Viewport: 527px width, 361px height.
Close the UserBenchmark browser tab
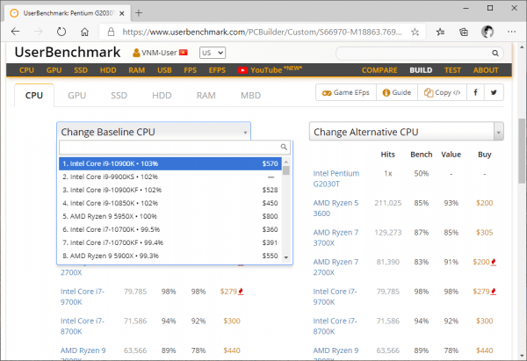tap(122, 13)
